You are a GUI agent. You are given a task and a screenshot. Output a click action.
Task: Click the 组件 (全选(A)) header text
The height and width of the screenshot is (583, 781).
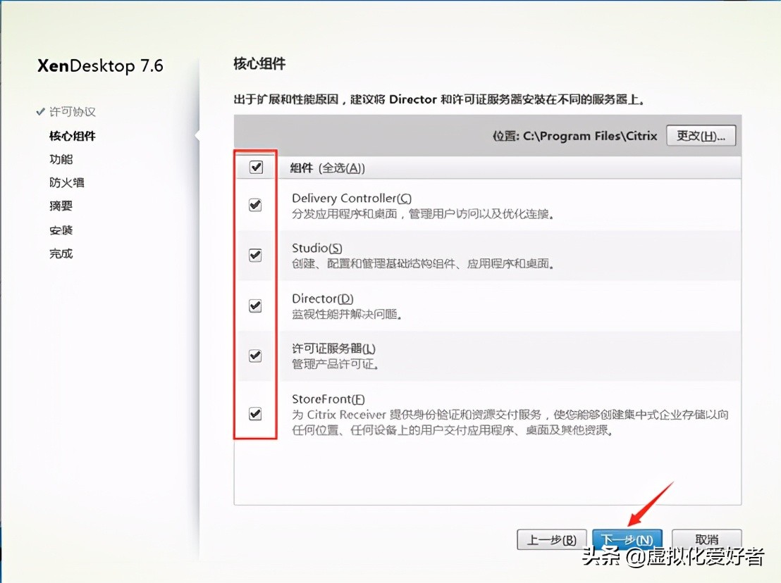point(328,168)
